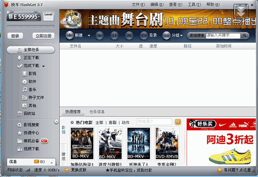The width and height of the screenshot is (258, 177).
Task: Click the orange movie search button
Action: point(178,122)
